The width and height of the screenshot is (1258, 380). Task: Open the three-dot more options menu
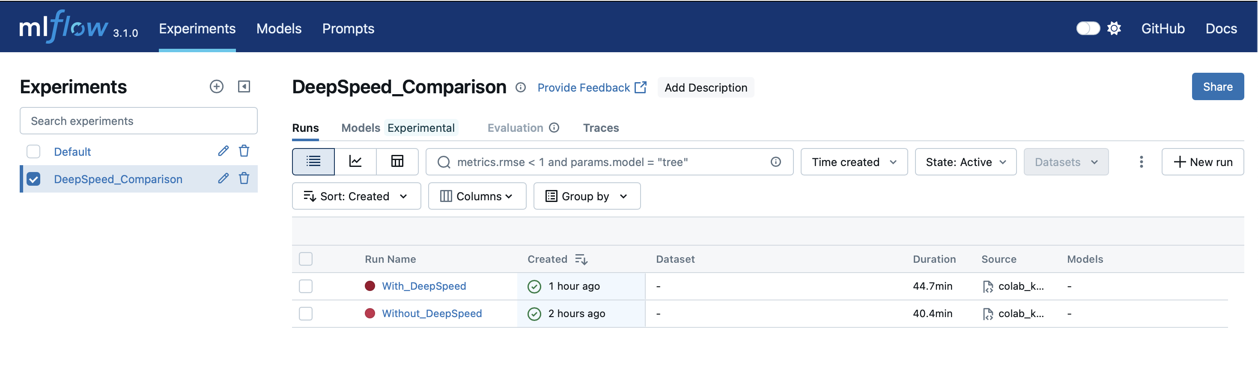point(1141,162)
